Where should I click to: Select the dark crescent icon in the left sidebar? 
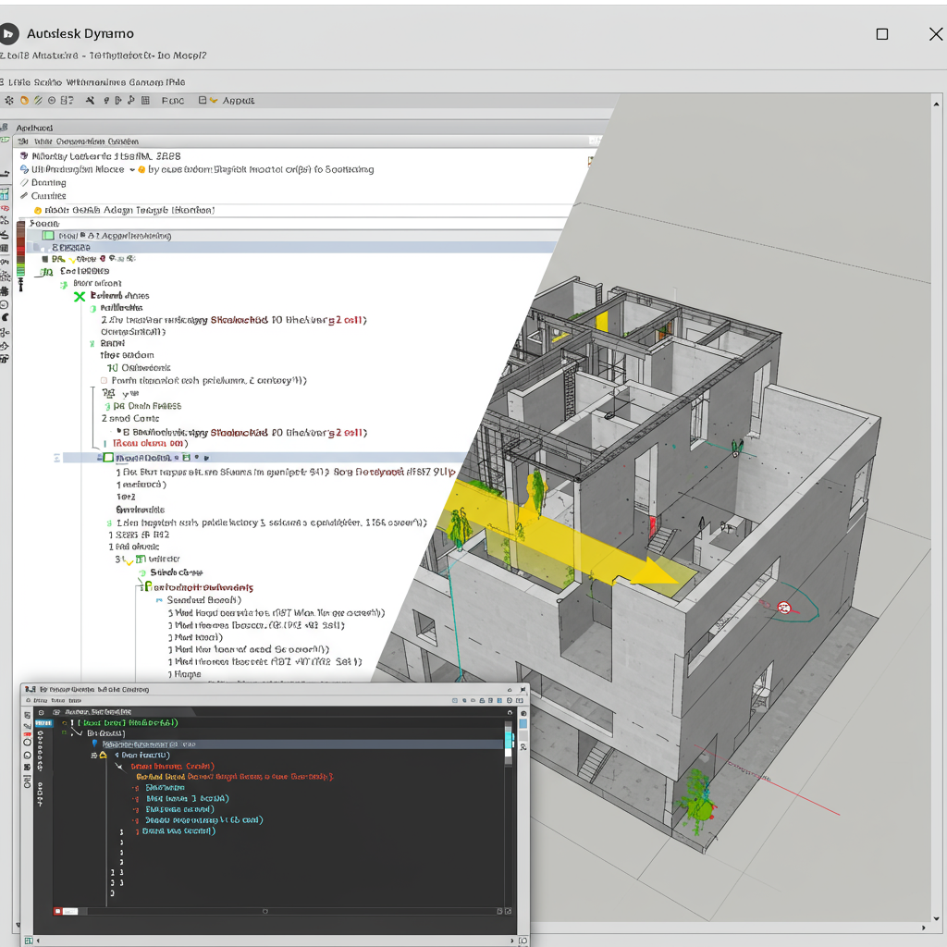tap(5, 317)
